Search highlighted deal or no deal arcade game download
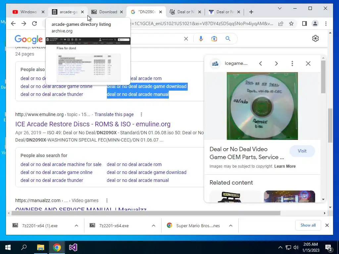Screen dimensions: 339x254 pyautogui.click(x=147, y=86)
